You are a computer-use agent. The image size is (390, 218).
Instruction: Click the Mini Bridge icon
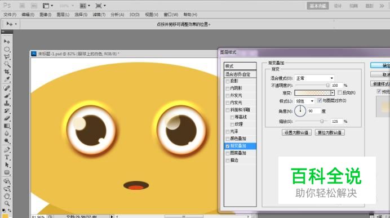pyautogui.click(x=34, y=6)
